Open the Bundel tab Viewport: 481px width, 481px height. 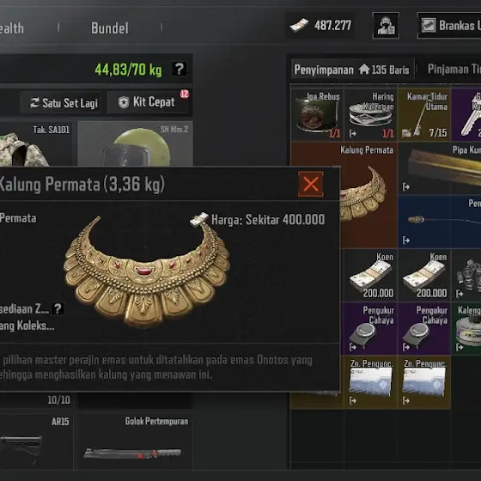coord(110,28)
